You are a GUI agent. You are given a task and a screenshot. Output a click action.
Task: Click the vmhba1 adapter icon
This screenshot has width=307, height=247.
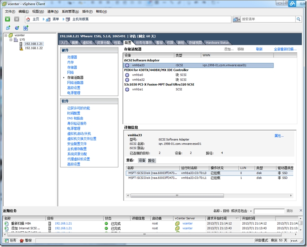click(x=127, y=89)
